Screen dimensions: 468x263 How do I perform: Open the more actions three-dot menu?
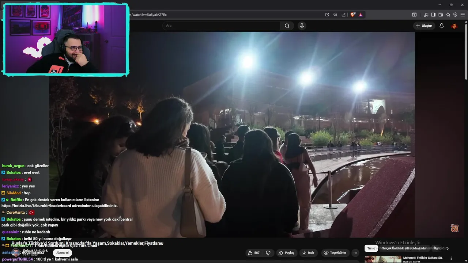355,253
